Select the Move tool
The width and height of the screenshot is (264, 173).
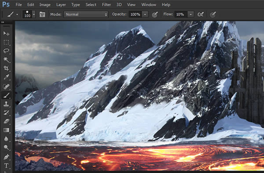pos(6,33)
